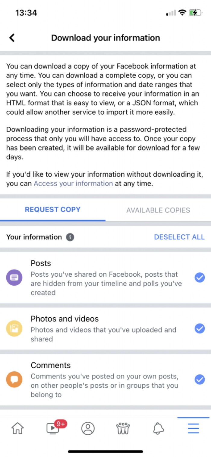Open the Notifications bell icon
This screenshot has width=211, height=457.
(158, 428)
